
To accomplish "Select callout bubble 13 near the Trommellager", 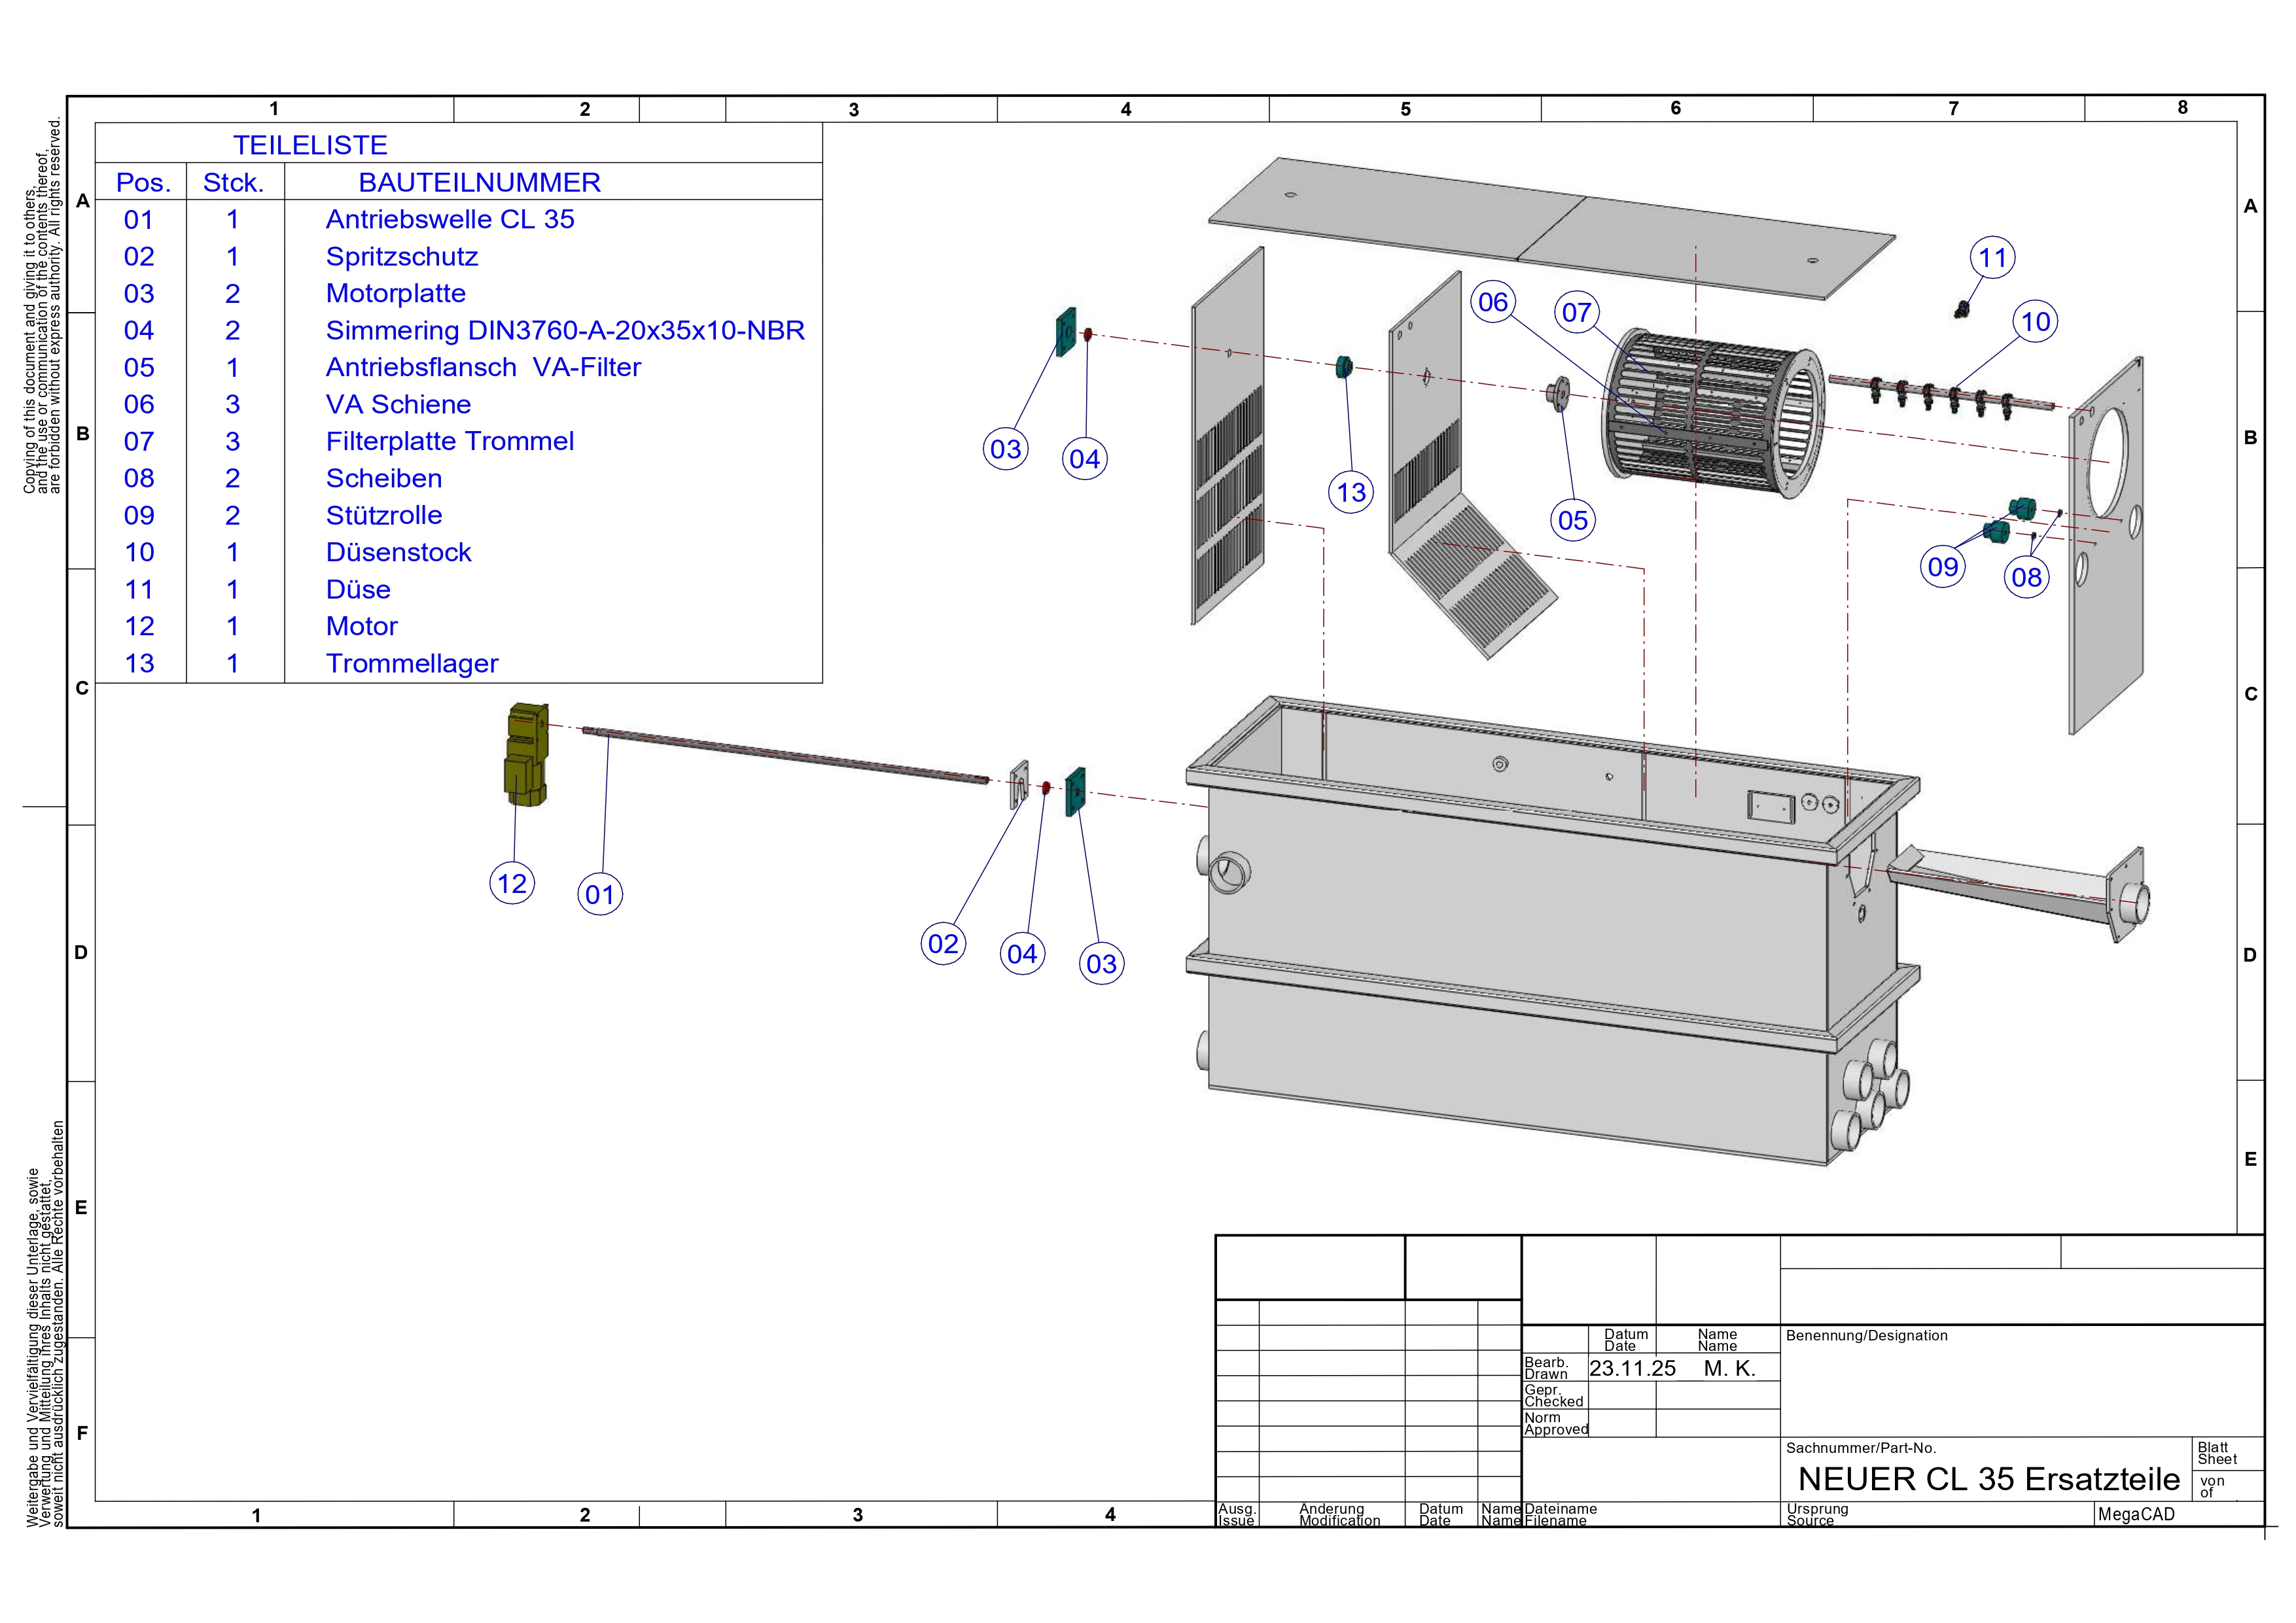I will tap(1351, 492).
